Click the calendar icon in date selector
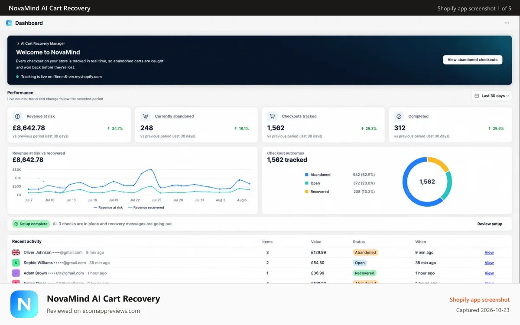 [x=477, y=96]
